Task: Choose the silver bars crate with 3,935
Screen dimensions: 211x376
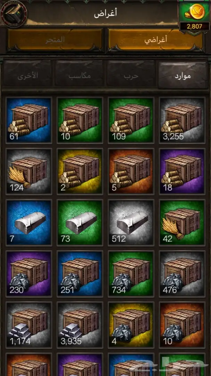Action: [80, 325]
